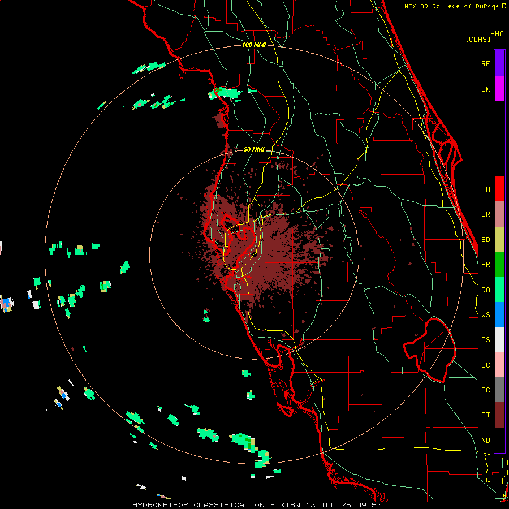Click the HR legend label
The image size is (509, 509).
point(485,265)
